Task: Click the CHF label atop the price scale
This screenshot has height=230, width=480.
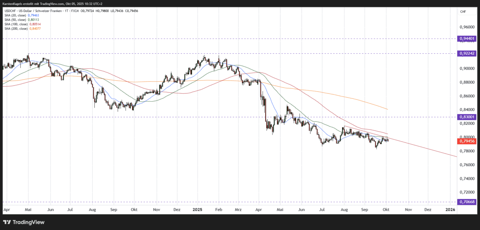Action: pos(462,11)
